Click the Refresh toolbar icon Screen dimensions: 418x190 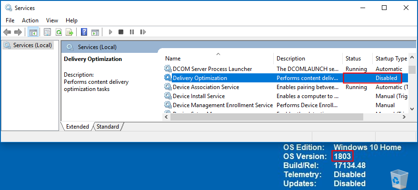pos(59,32)
